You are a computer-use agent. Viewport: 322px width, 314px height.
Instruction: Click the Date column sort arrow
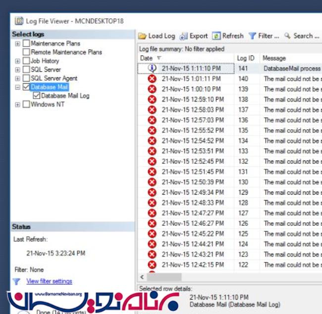tap(159, 58)
